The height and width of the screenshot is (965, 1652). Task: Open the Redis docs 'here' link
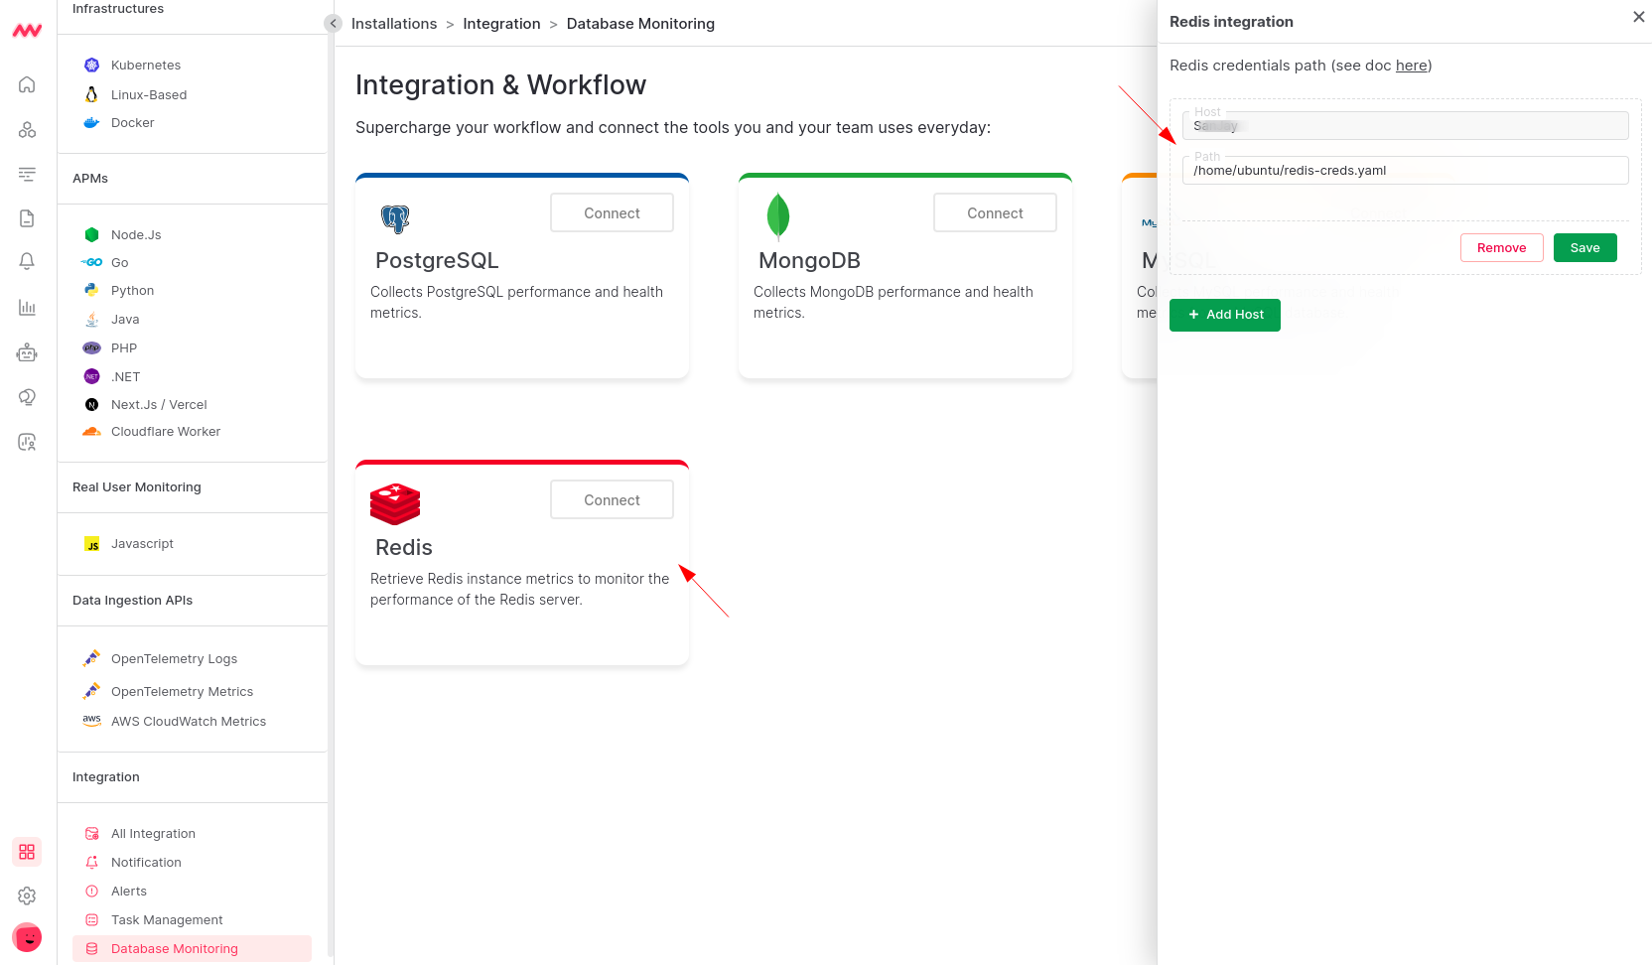click(x=1411, y=66)
